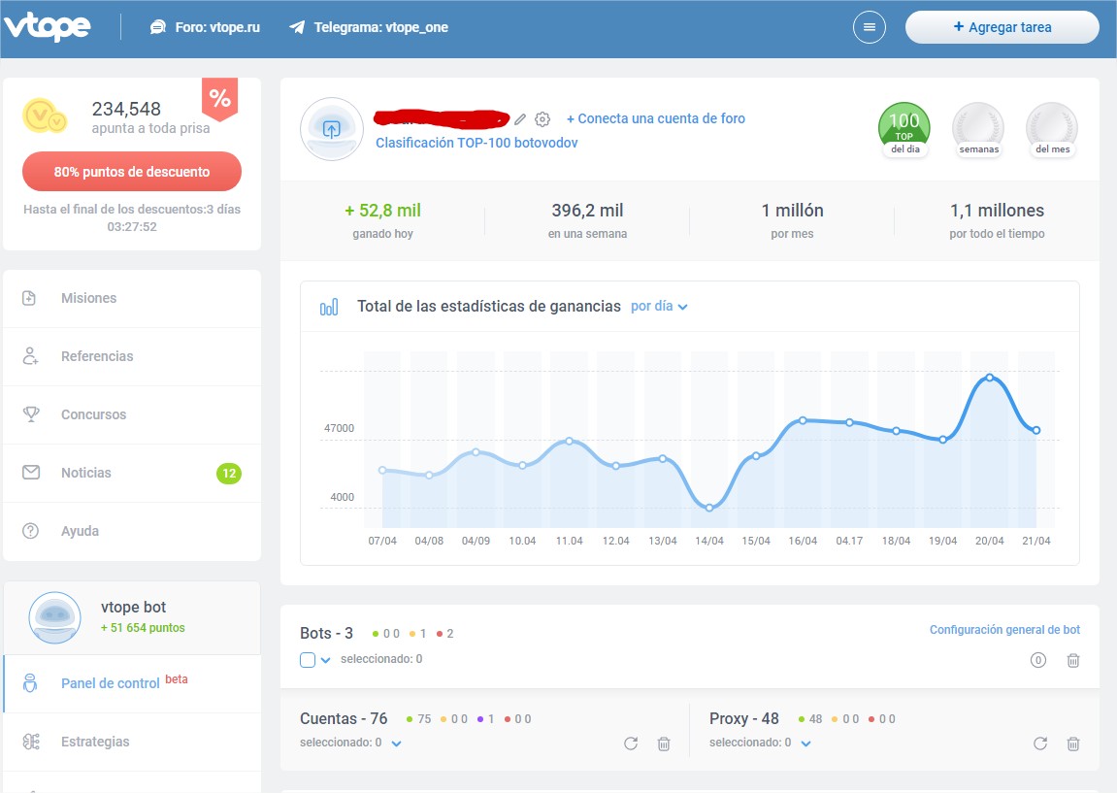The image size is (1117, 793).
Task: Refresh the Cuentas list
Action: [631, 743]
